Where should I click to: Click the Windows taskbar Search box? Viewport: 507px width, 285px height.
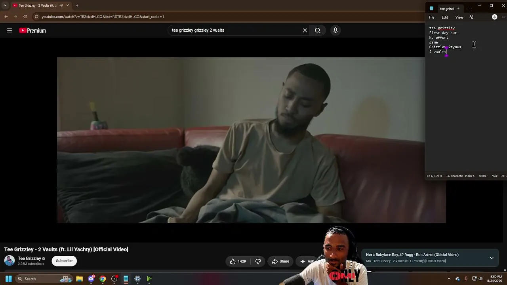[44, 279]
